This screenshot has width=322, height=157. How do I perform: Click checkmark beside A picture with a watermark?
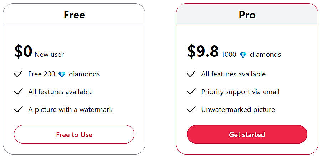(x=18, y=109)
